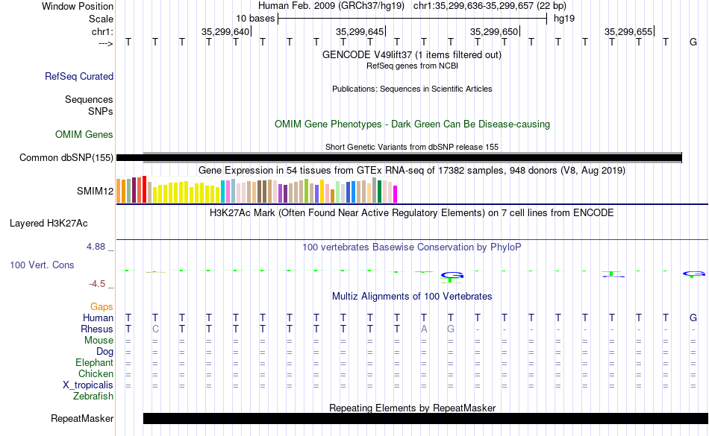Screen dimensions: 709x436
Task: Select the RepeatMasker track label
Action: (x=82, y=418)
